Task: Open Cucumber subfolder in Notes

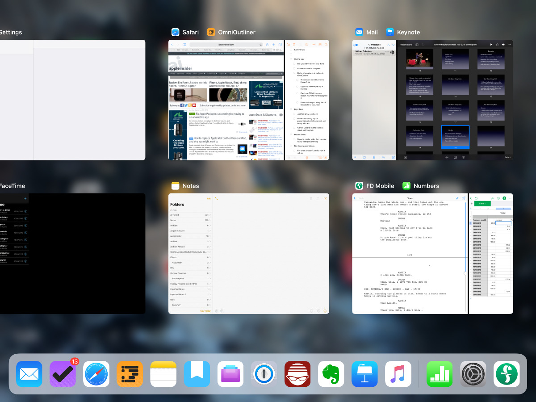Action: (x=190, y=263)
